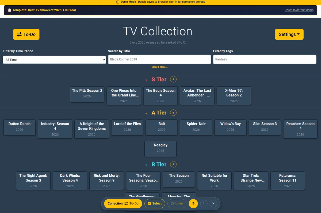Viewport: 321px width, 213px height.
Task: Switch to the To-Do list view
Action: point(26,34)
